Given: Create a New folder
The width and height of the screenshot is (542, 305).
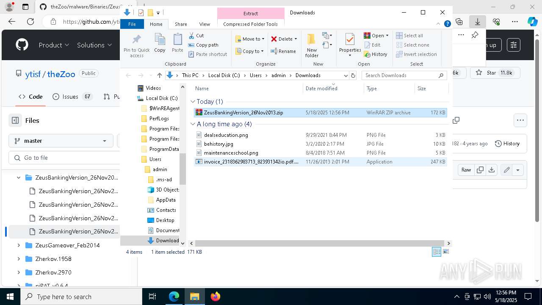Looking at the screenshot, I should 312,45.
